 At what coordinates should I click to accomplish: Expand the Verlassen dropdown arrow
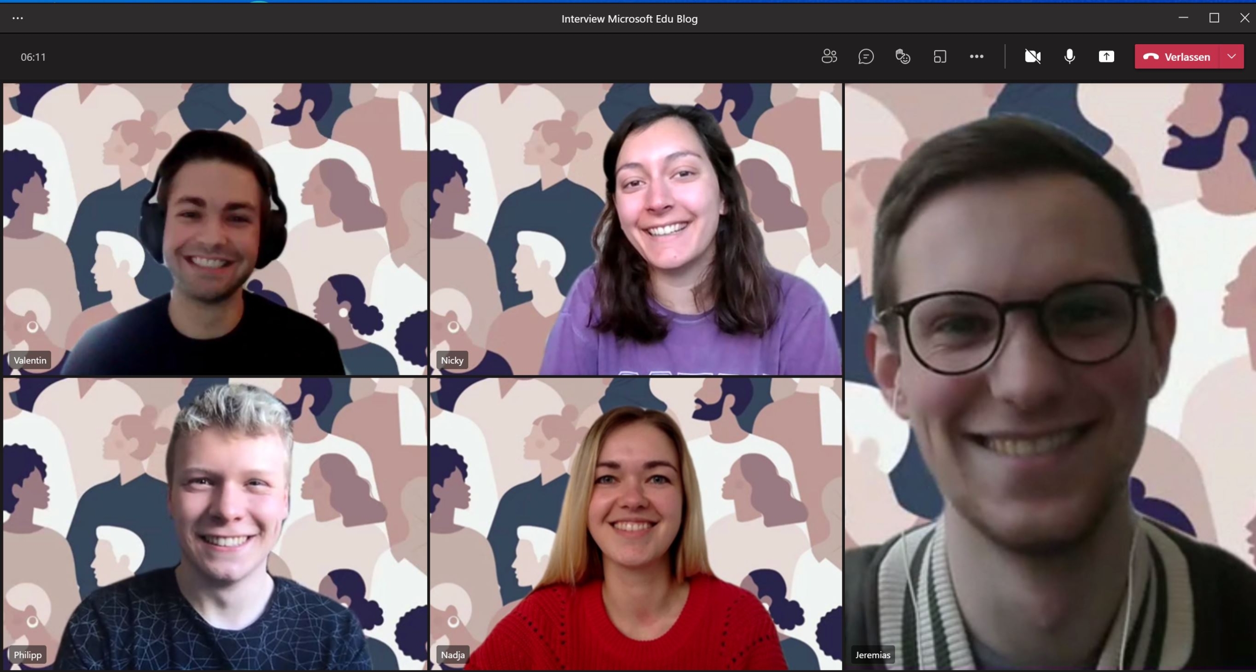(x=1231, y=57)
